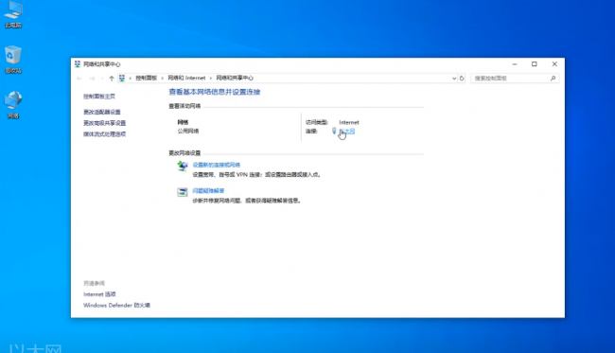Click the 更改网络设置 section label
This screenshot has height=353, width=615.
point(184,153)
